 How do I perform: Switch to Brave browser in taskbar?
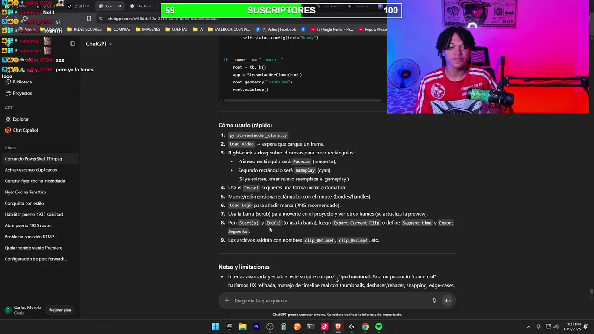click(x=338, y=327)
